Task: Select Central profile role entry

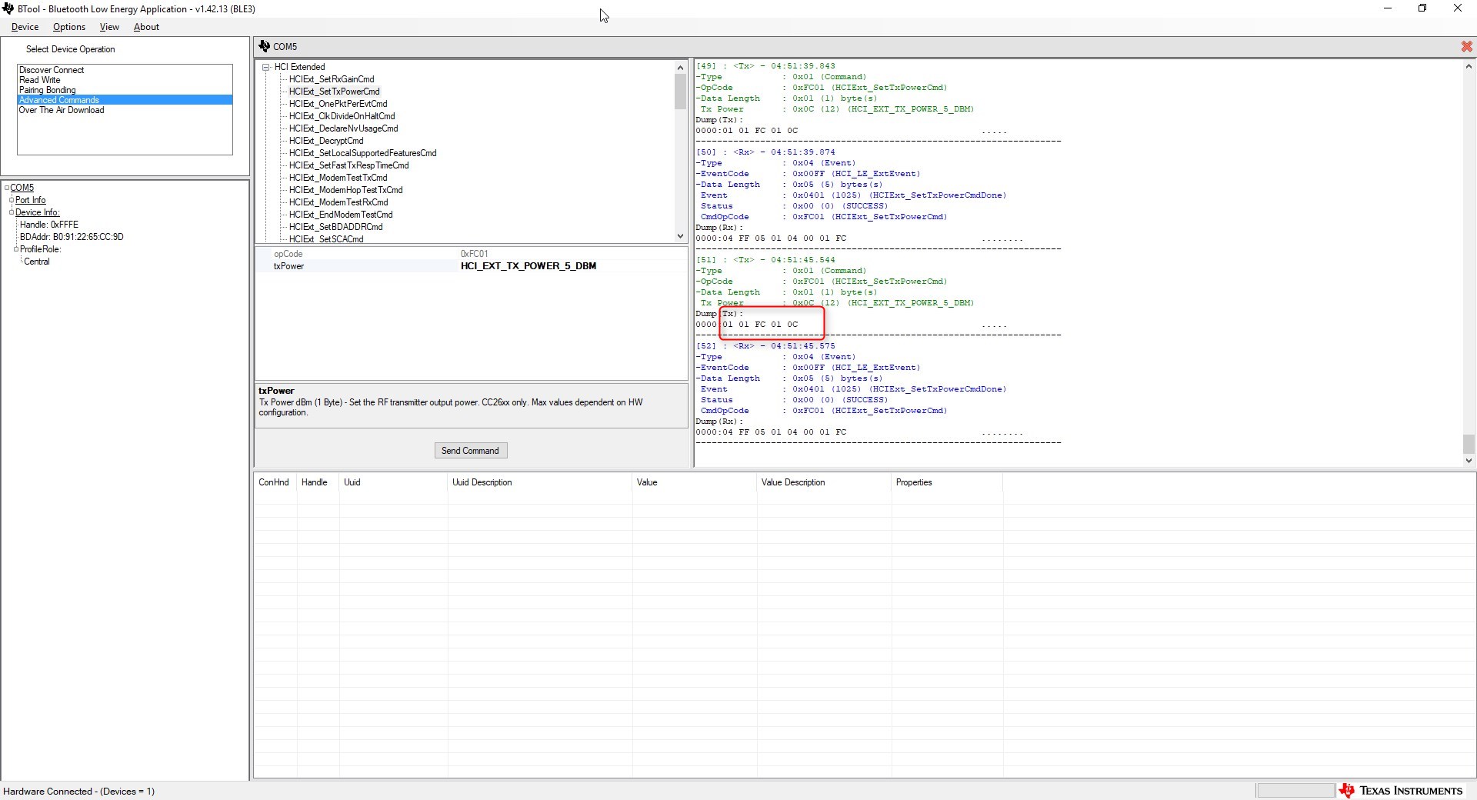Action: (37, 262)
